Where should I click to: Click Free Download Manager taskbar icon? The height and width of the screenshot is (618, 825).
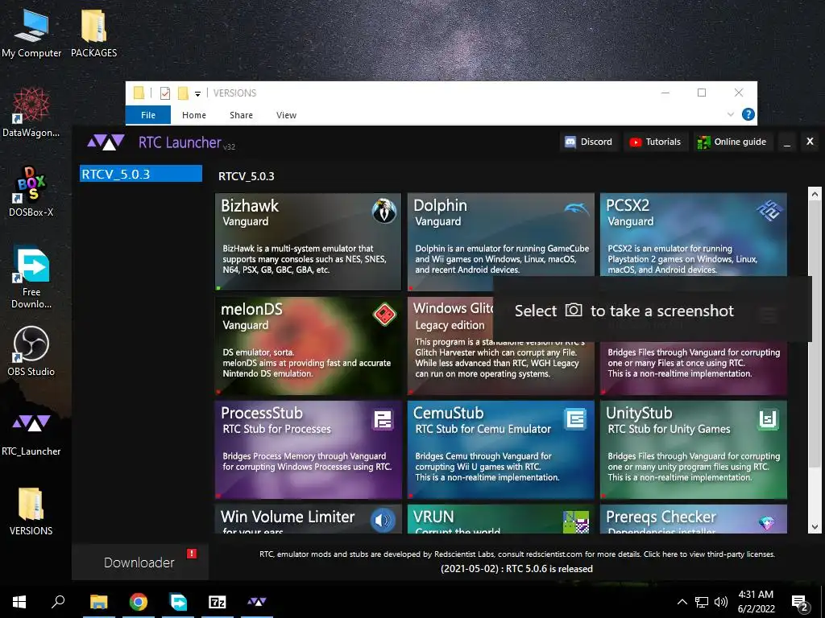tap(178, 602)
